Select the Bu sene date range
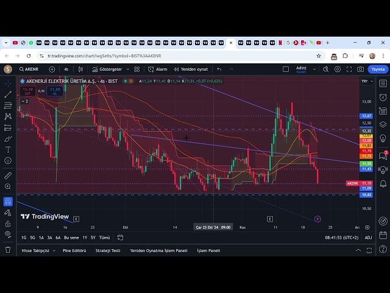The width and height of the screenshot is (390, 293). (x=71, y=237)
